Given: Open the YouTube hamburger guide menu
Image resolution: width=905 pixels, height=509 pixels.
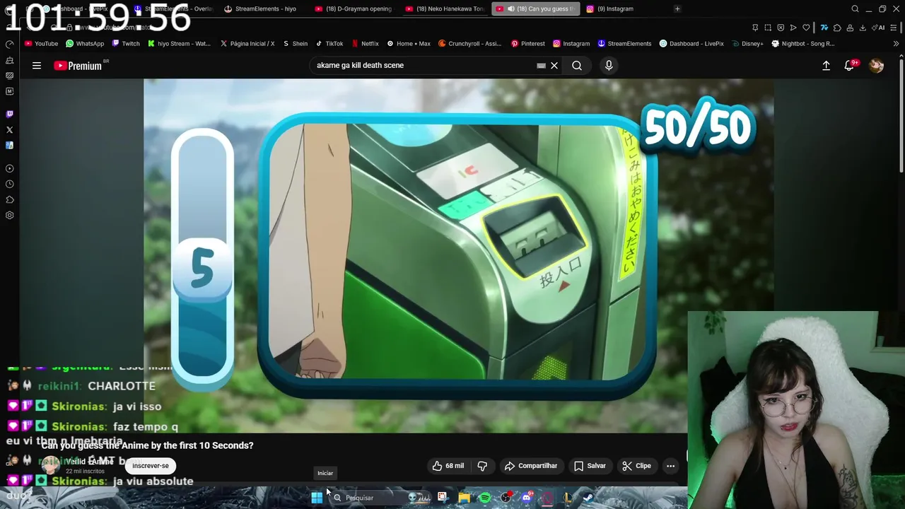Looking at the screenshot, I should point(37,66).
